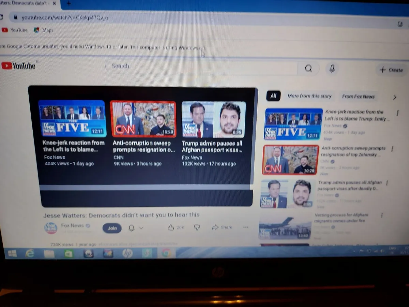Select 'From Fox News' filter chip
409x307 pixels.
358,97
